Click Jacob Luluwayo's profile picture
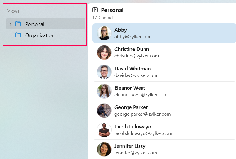This screenshot has width=236, height=159. [104, 130]
